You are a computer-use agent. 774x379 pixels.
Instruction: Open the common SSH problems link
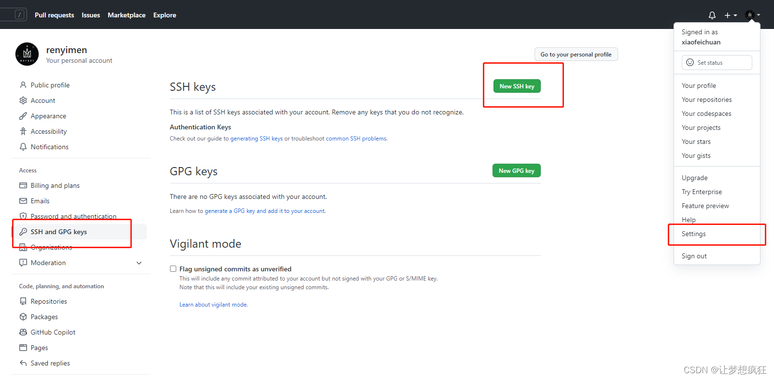(356, 139)
